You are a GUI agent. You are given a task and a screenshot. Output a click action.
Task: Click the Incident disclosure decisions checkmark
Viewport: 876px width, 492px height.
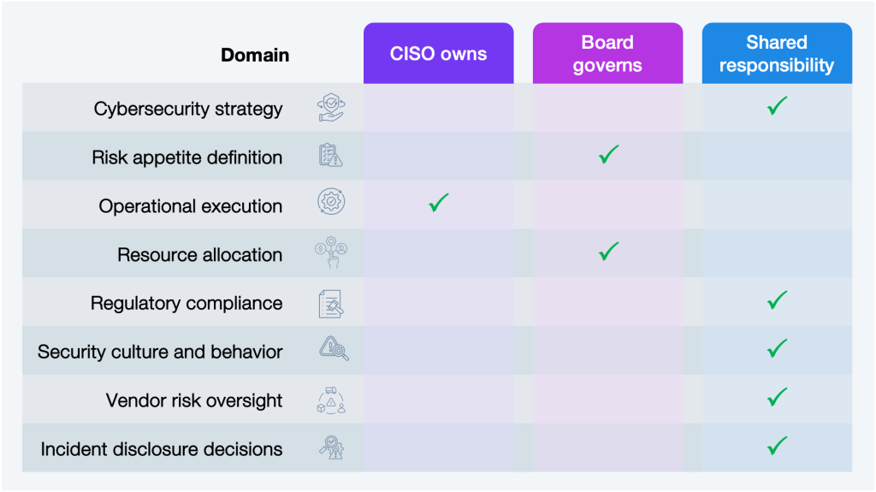pos(777,446)
